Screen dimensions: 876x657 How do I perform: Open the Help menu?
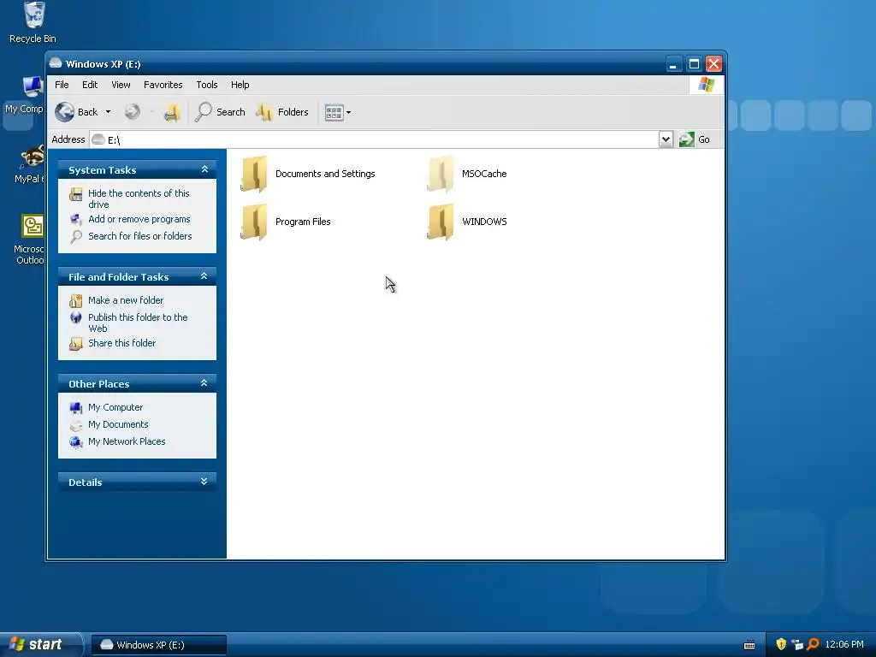240,85
